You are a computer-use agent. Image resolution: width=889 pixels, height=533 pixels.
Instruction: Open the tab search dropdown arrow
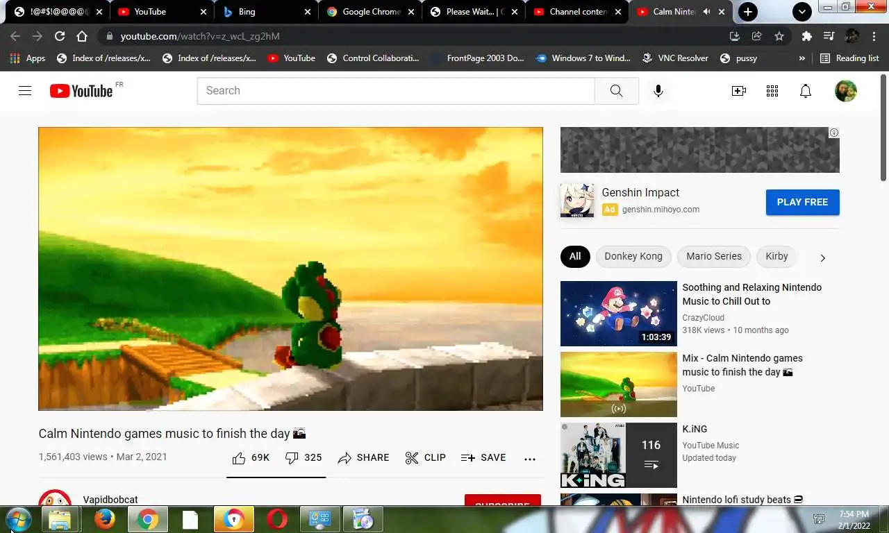(x=802, y=12)
